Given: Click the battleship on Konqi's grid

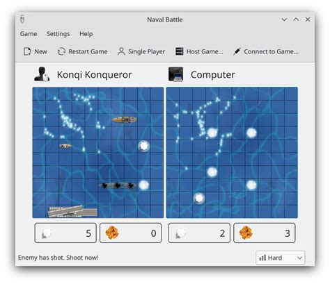Looking at the screenshot, I should pos(125,119).
